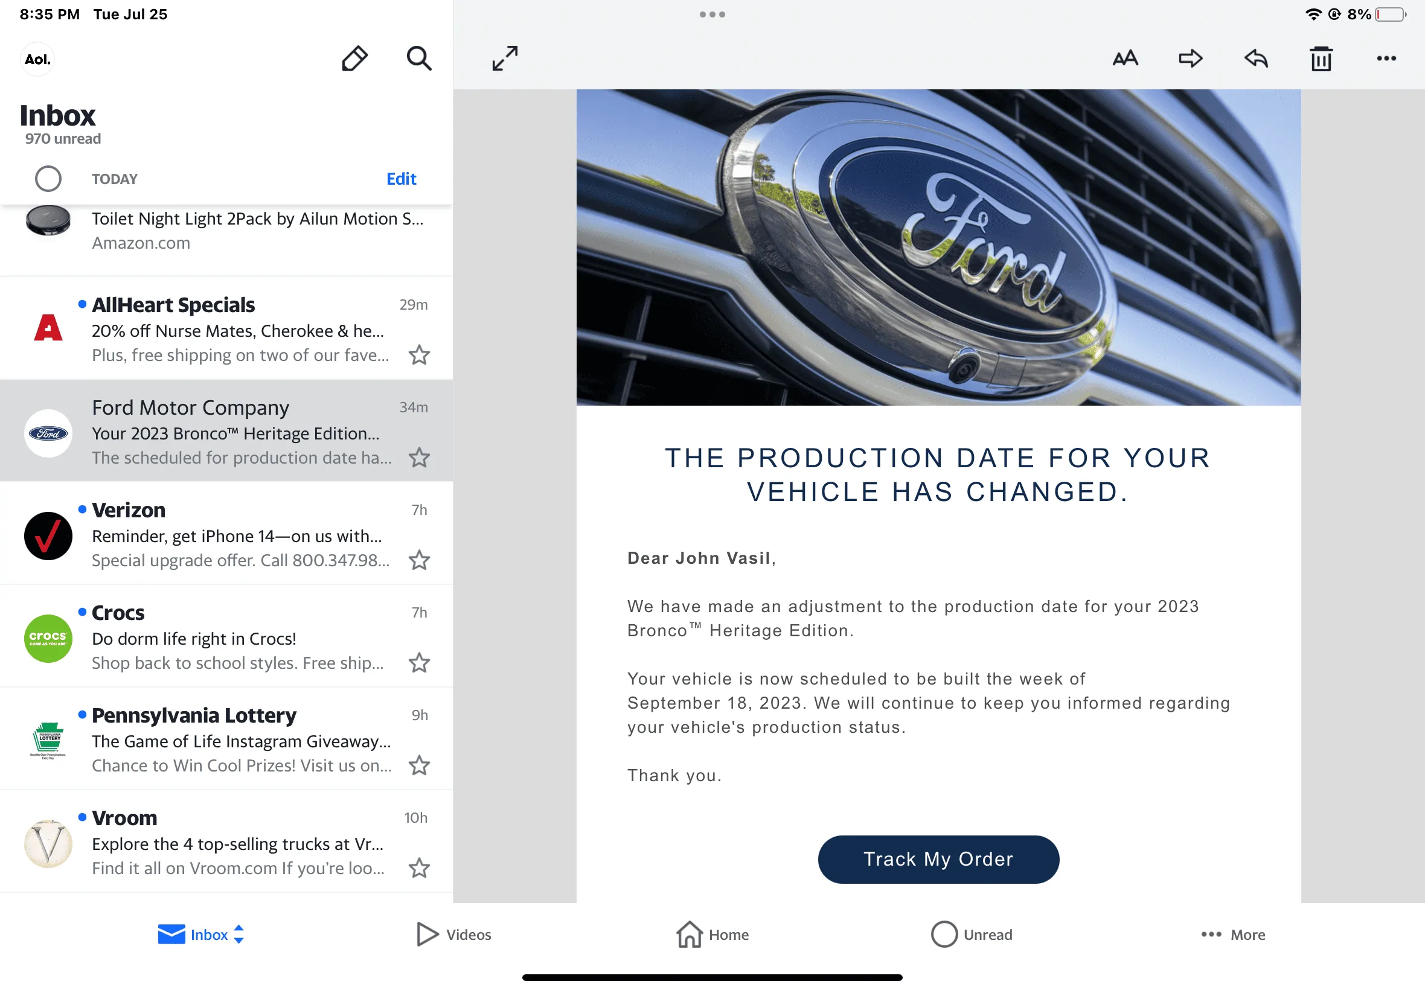Screen dimensions: 1425x990
Task: Open the AllHeart 20% off Nurse Mates email
Action: (x=226, y=329)
